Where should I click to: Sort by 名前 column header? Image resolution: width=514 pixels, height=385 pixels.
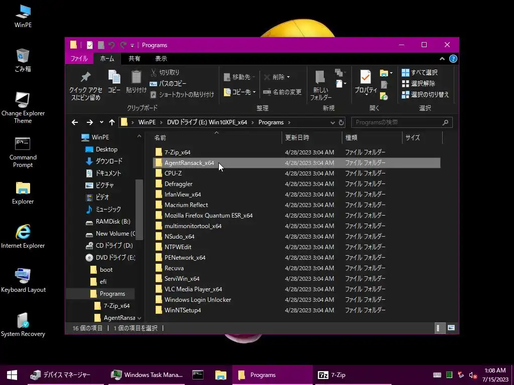[216, 138]
